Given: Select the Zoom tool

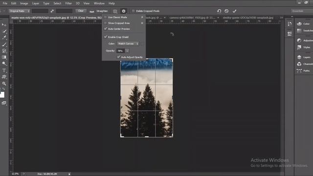Looking at the screenshot, I should point(4,84).
